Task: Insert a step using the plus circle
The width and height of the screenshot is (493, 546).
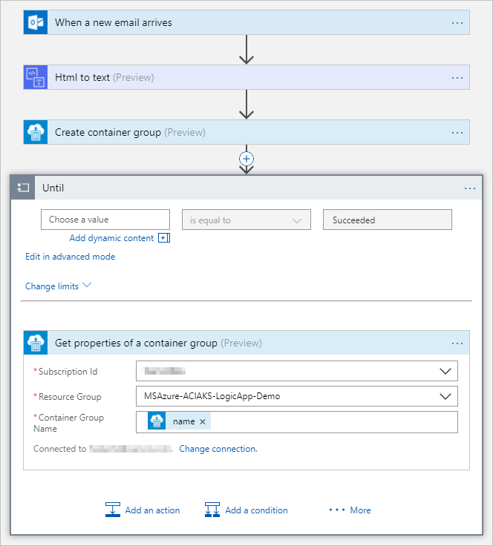Action: pos(246,159)
